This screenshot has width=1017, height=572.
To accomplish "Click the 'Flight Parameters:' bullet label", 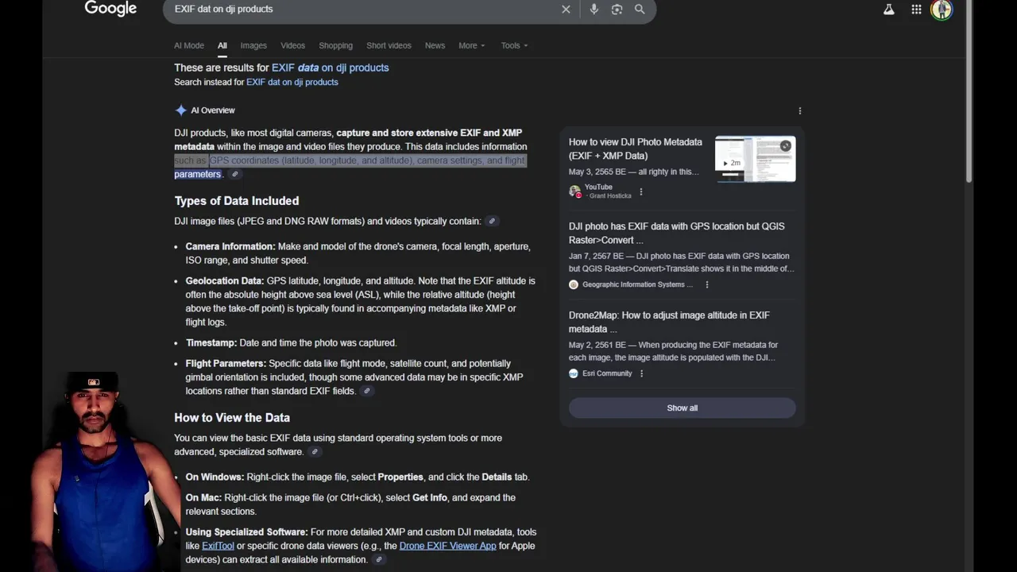I will [226, 363].
